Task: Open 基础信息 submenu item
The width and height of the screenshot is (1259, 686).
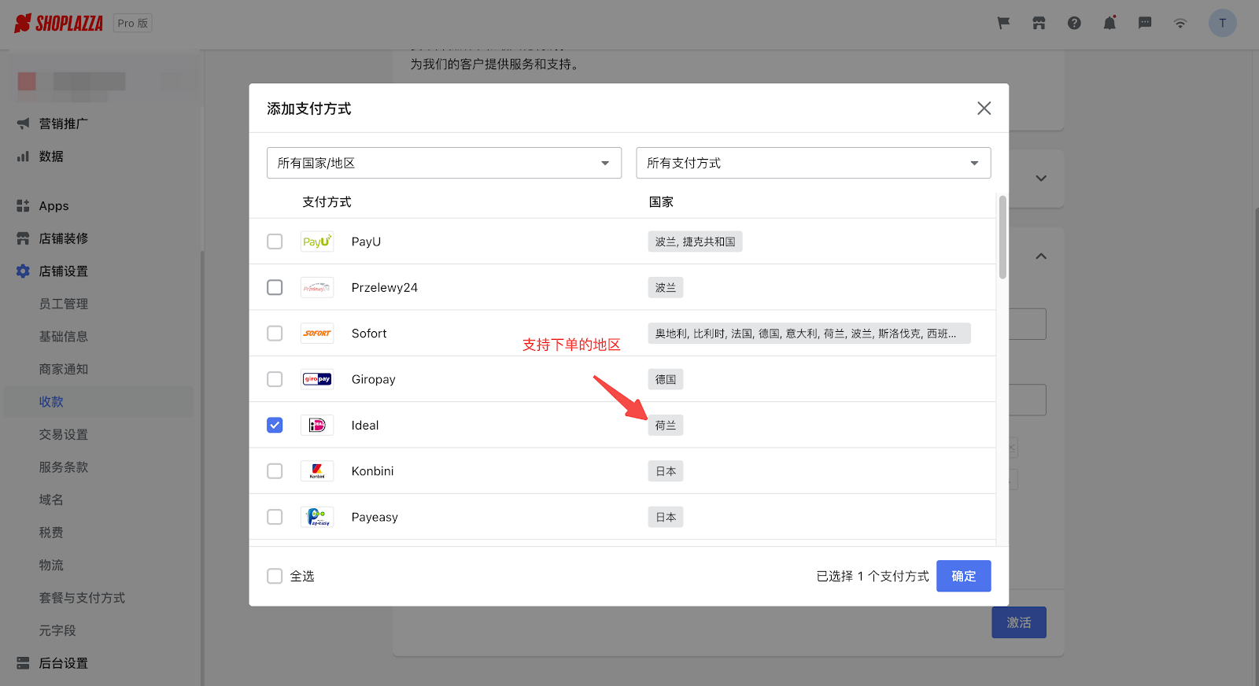Action: click(x=64, y=337)
